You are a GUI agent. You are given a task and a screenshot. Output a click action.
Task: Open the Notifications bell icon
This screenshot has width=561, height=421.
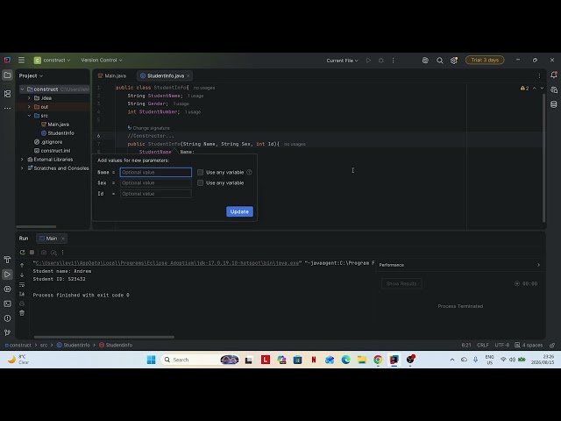coord(554,75)
